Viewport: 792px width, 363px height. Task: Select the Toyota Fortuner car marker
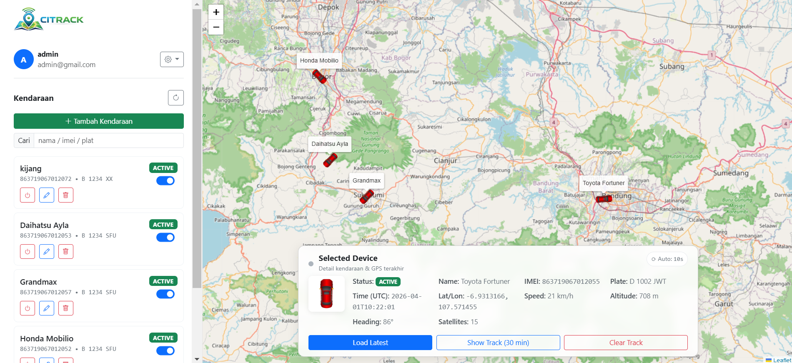coord(604,199)
